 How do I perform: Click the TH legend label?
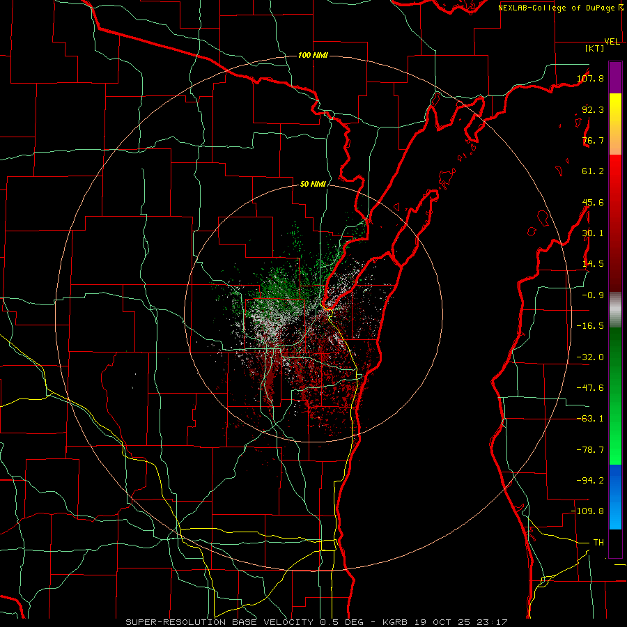click(x=598, y=543)
